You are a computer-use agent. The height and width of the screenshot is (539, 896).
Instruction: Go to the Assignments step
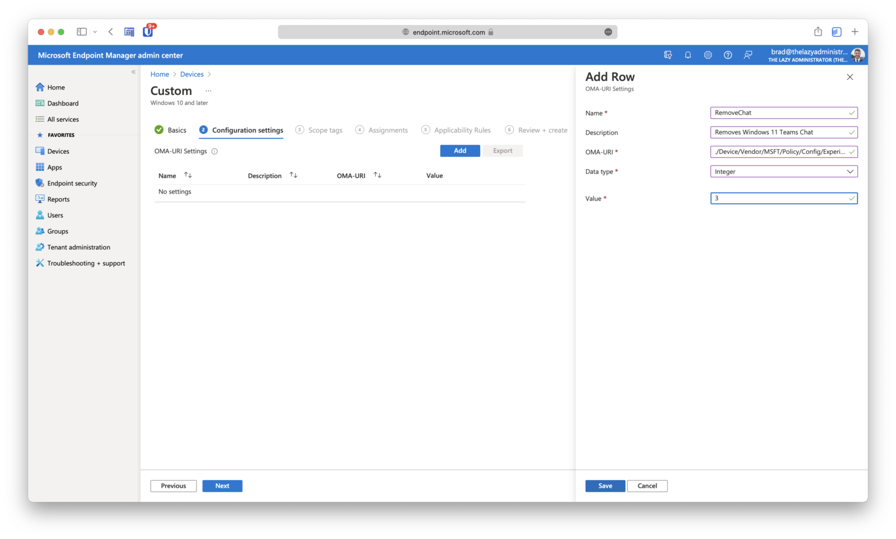coord(381,130)
